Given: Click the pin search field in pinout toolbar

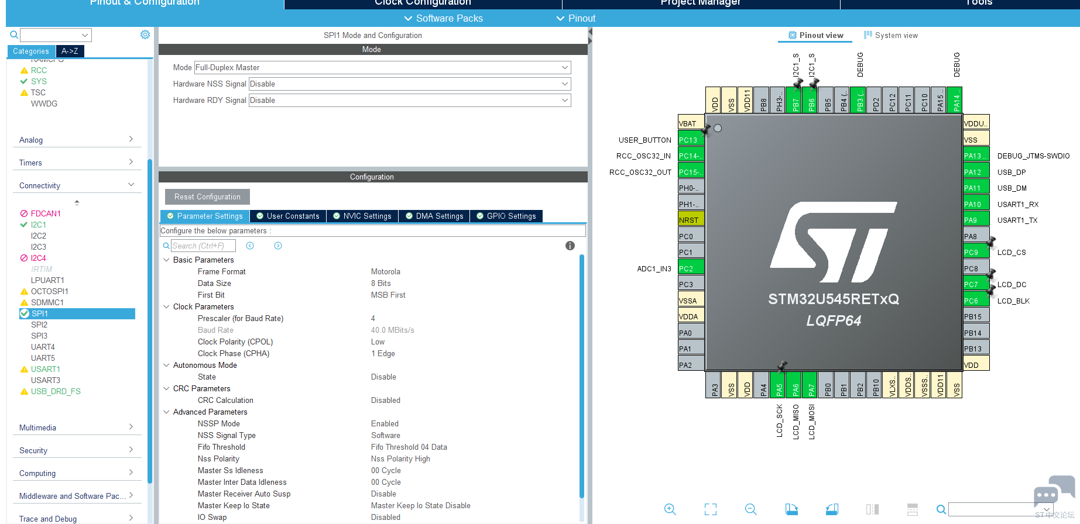Looking at the screenshot, I should click(1000, 509).
